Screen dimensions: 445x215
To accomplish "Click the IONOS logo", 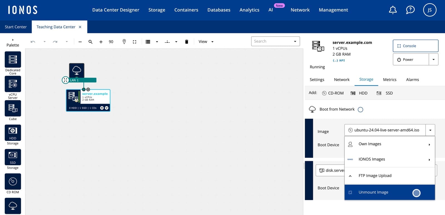I will (23, 10).
